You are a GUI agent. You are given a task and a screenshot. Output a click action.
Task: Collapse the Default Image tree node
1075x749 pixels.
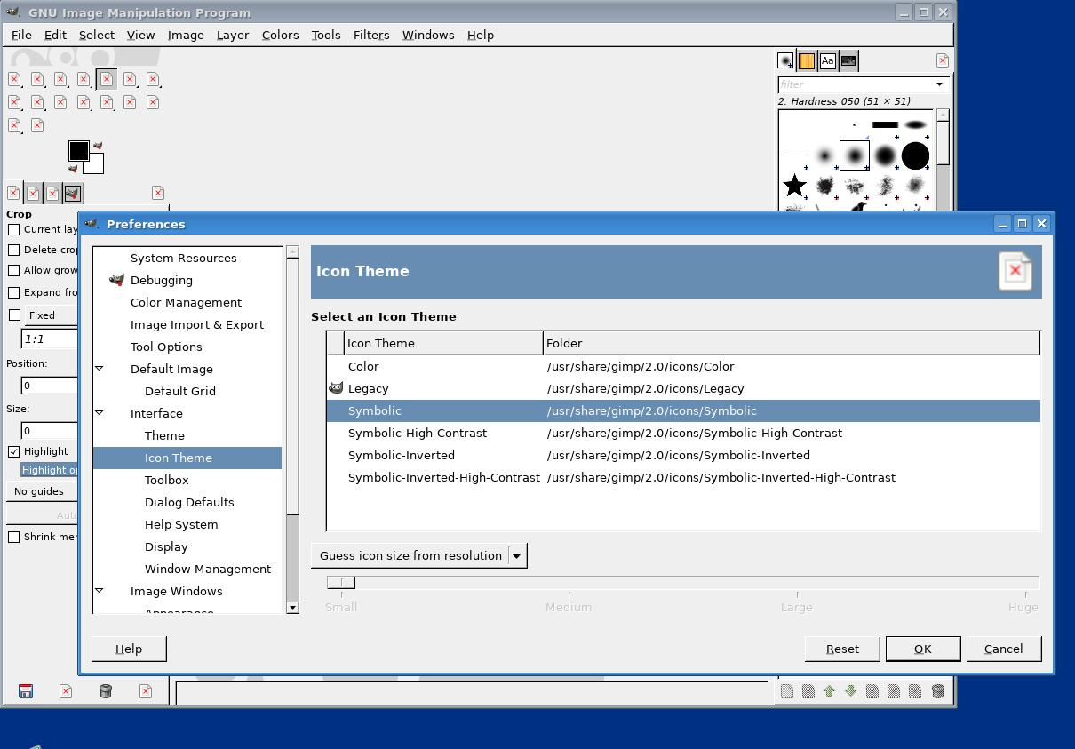click(100, 369)
